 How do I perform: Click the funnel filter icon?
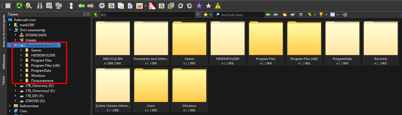321,15
